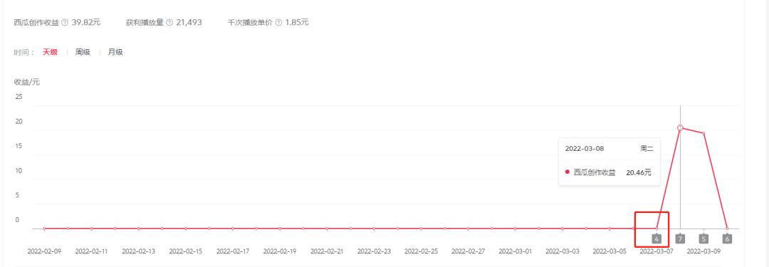Screen dimensions: 769x267
Task: Click the 1.85元 unit price value
Action: (x=297, y=23)
